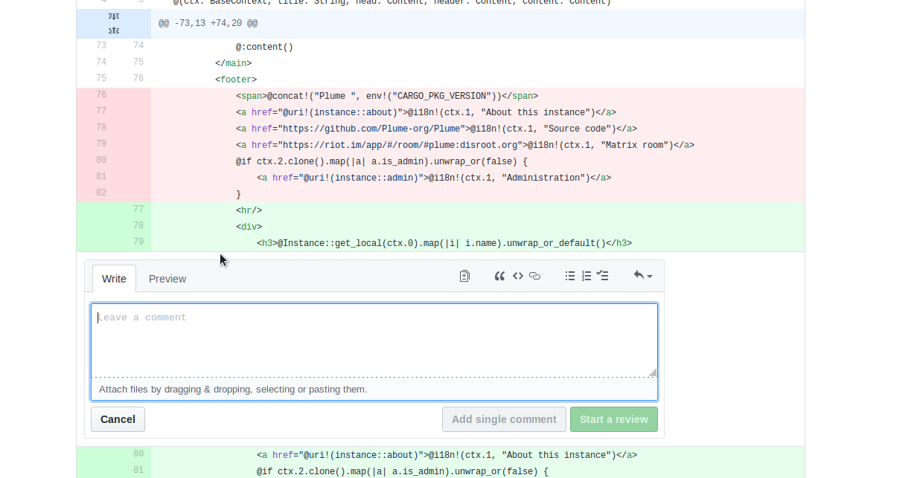
Task: Click the deleted Source code link line
Action: 478,129
